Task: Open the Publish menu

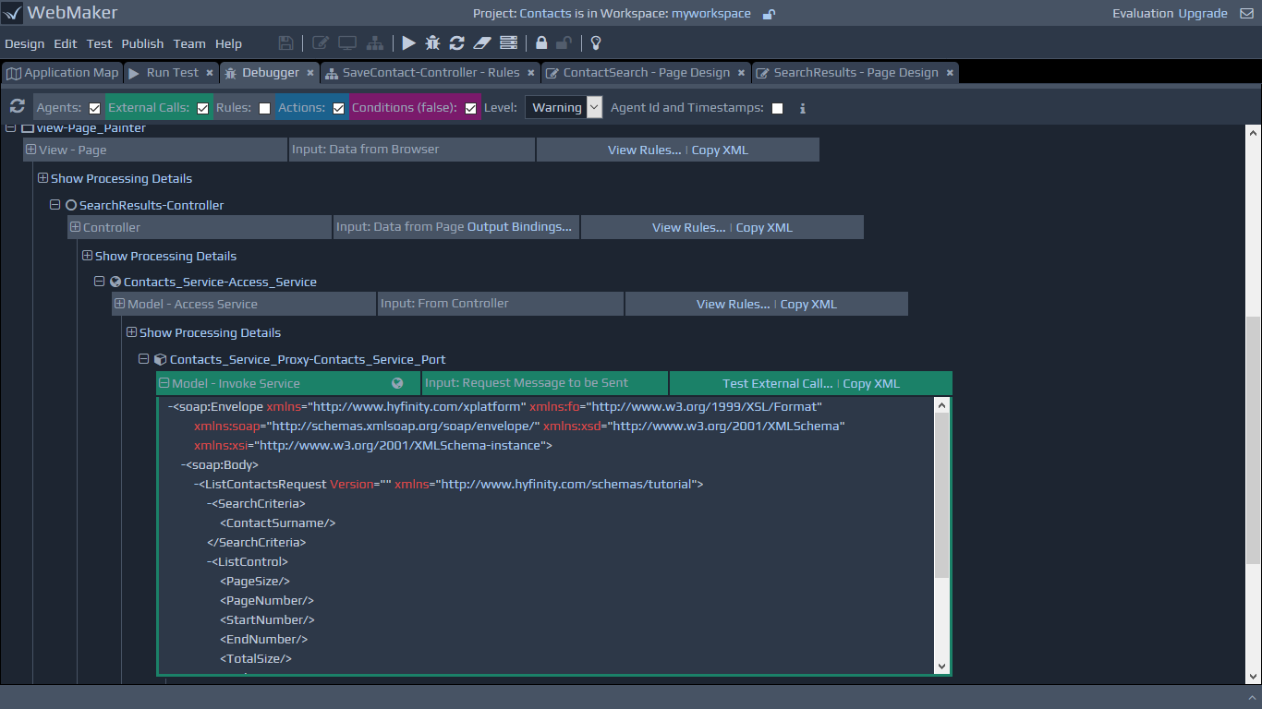Action: (x=142, y=43)
